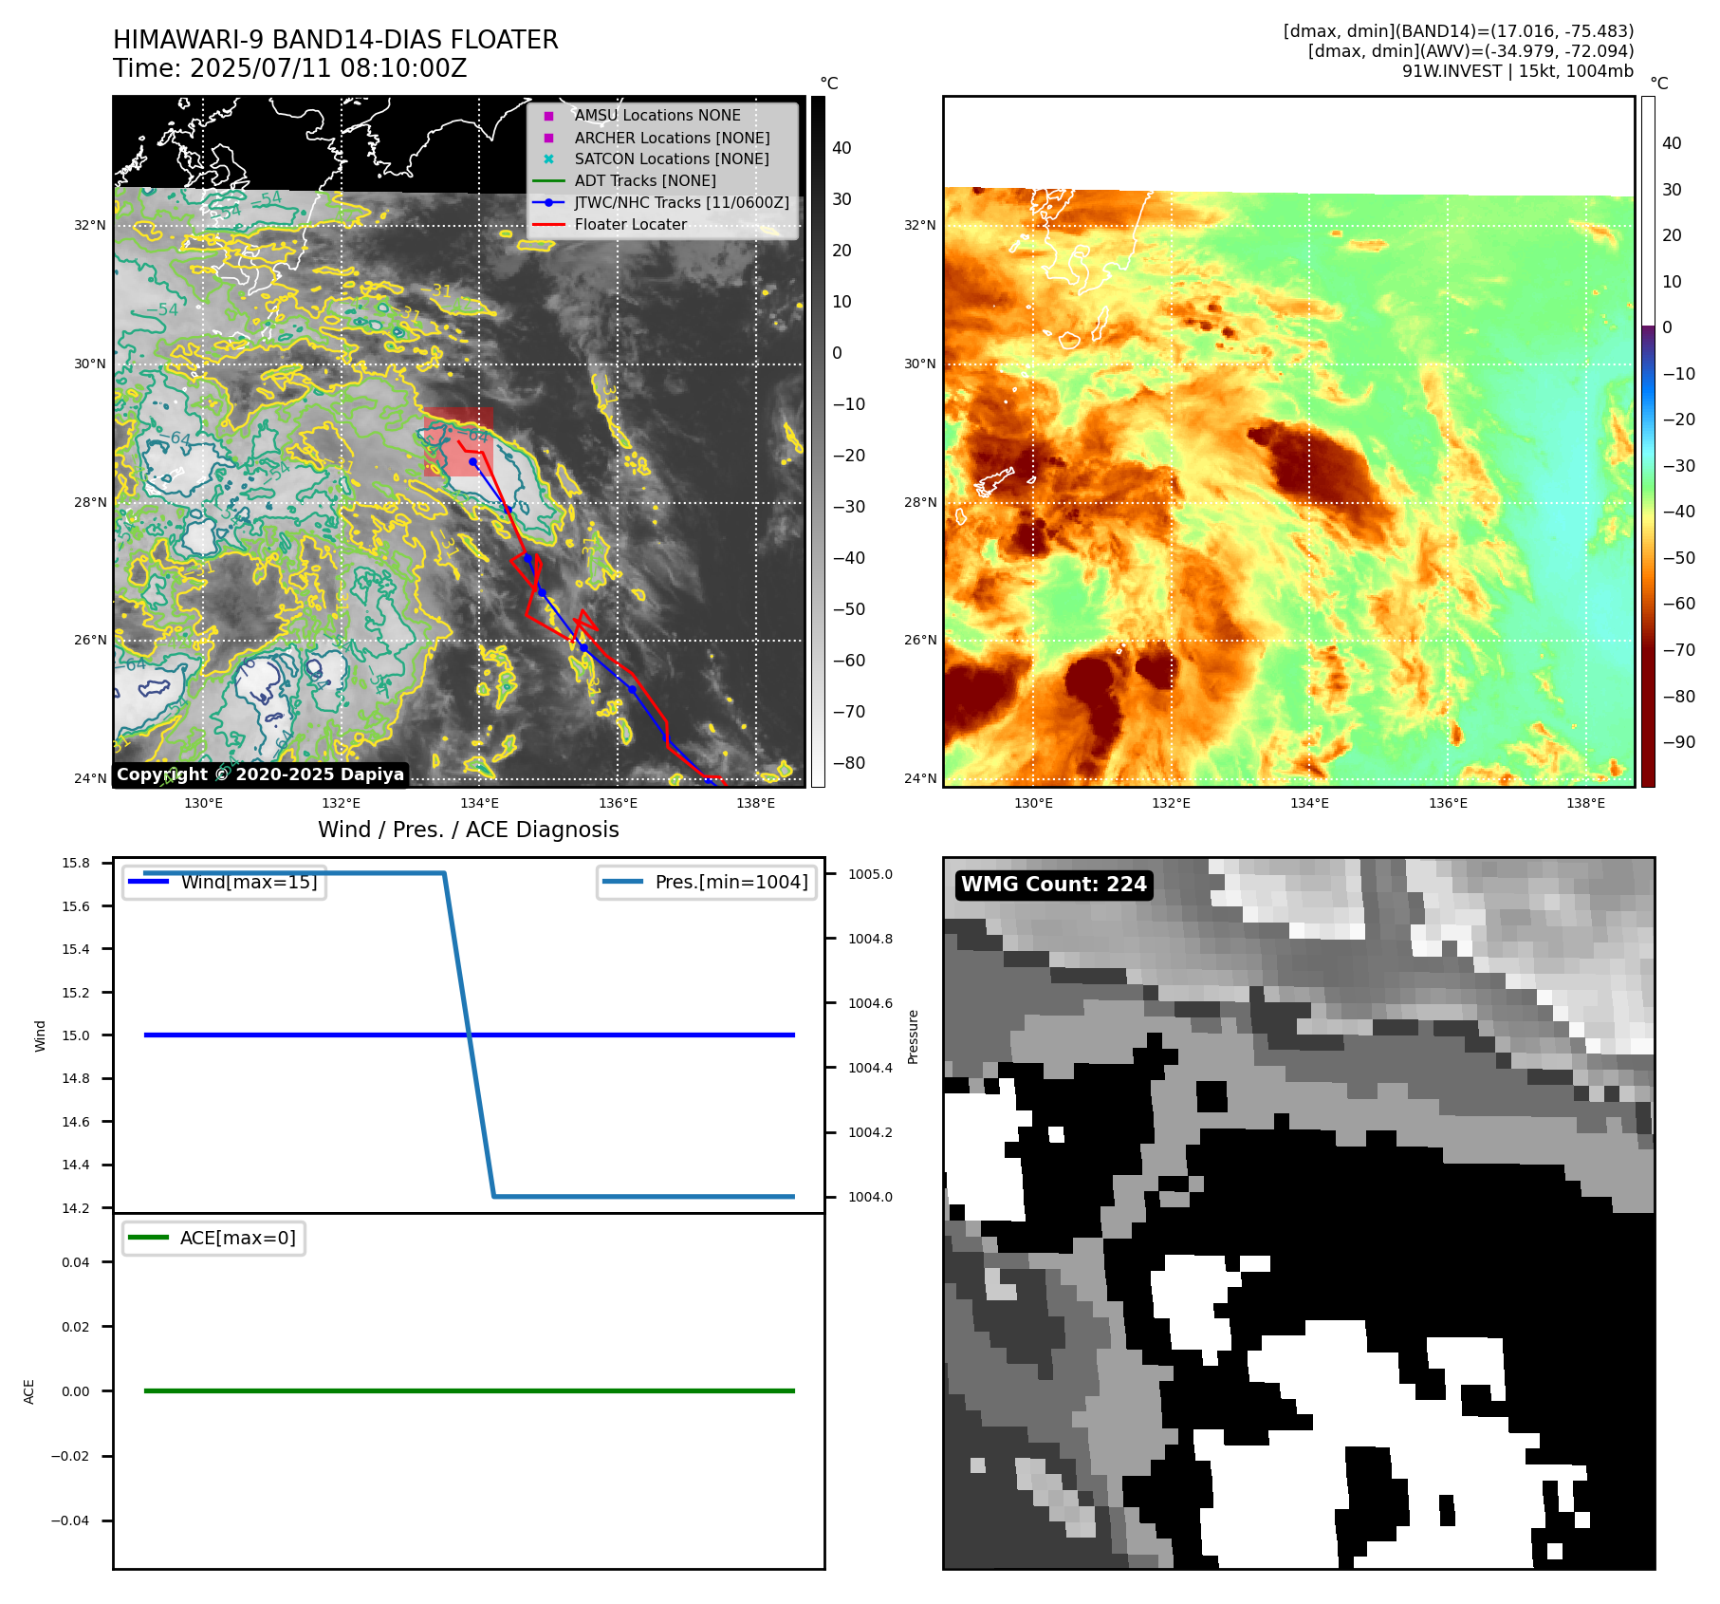The height and width of the screenshot is (1604, 1720).
Task: Click the Pres.[min=1004] legend label
Action: [x=731, y=882]
